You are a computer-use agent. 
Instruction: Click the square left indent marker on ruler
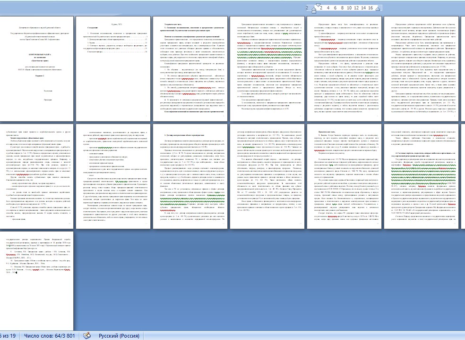pos(313,11)
